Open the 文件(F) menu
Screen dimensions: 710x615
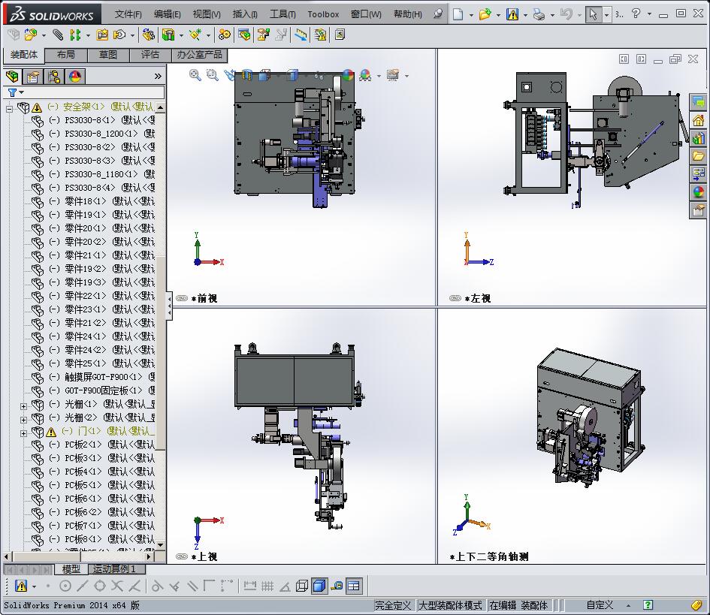[x=128, y=14]
